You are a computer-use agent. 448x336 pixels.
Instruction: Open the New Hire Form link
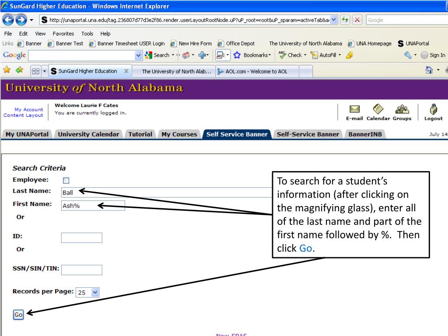tap(191, 43)
